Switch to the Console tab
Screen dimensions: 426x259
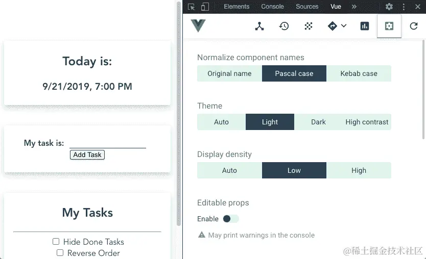pyautogui.click(x=272, y=7)
